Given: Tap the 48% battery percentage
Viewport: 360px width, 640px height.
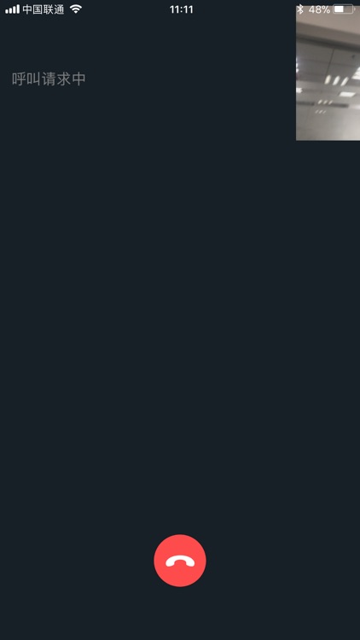Looking at the screenshot, I should [x=319, y=9].
